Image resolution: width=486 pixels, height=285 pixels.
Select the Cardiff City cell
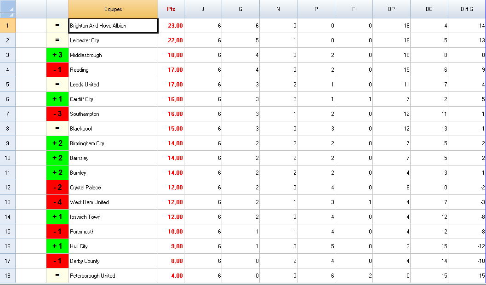point(113,99)
